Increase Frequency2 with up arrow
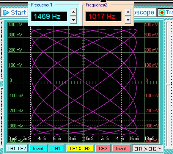 point(128,12)
